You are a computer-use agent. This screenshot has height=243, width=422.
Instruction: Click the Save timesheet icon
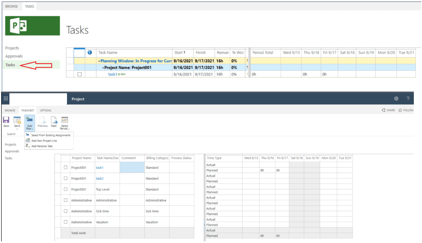[x=6, y=120]
